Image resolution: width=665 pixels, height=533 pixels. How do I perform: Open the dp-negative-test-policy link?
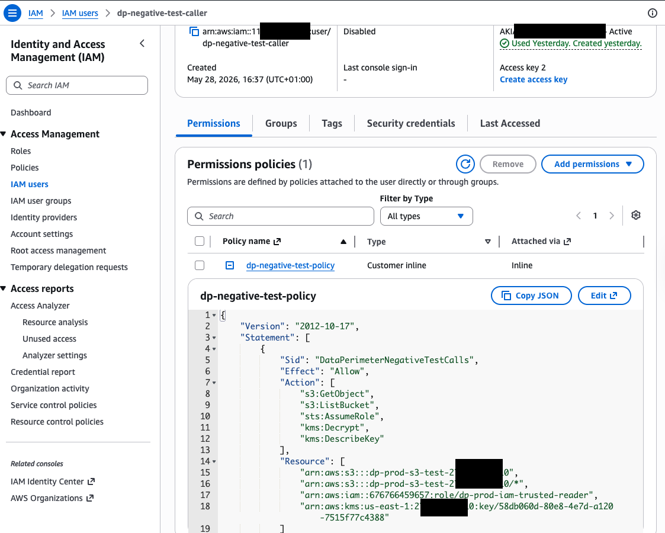click(290, 265)
